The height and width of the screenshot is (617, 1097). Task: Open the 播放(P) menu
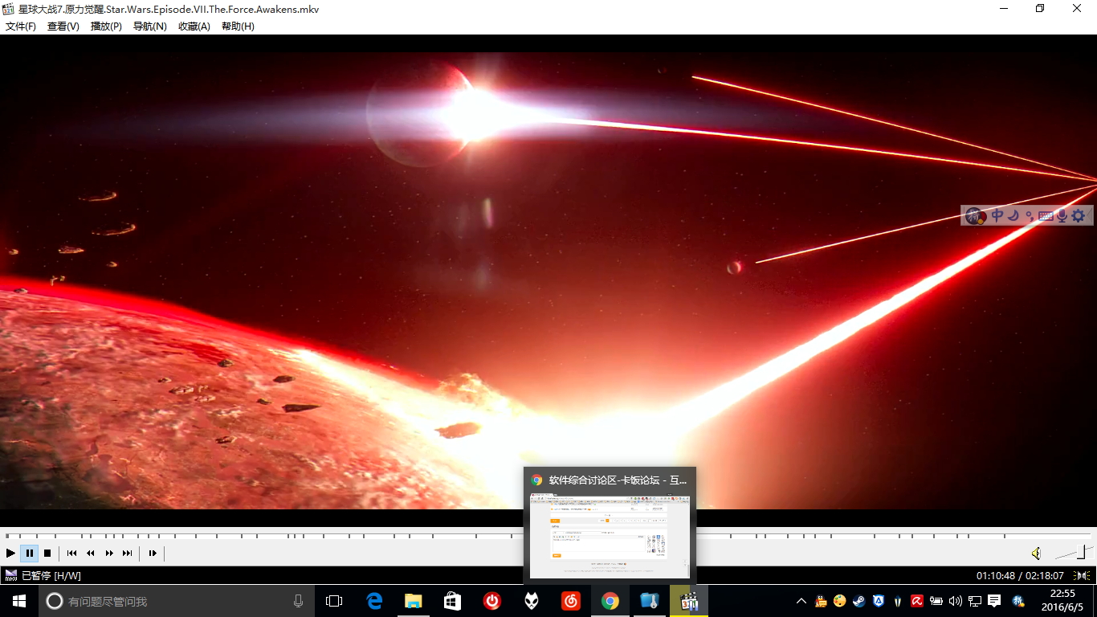(106, 26)
